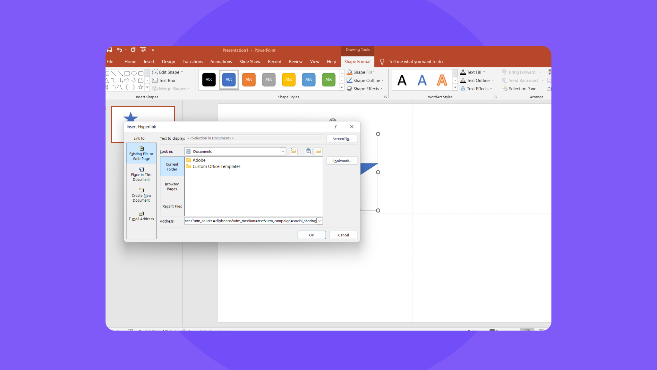Select the Oval shape in the shapes gallery

134,73
